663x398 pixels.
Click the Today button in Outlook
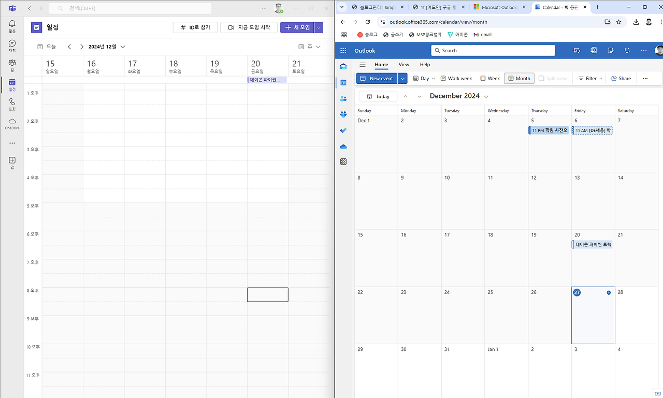pos(378,96)
